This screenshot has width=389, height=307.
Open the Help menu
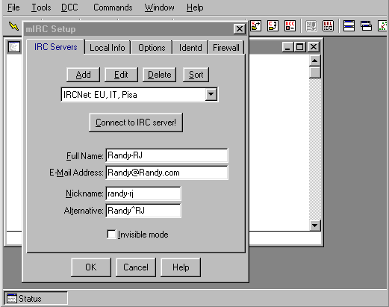click(x=195, y=7)
